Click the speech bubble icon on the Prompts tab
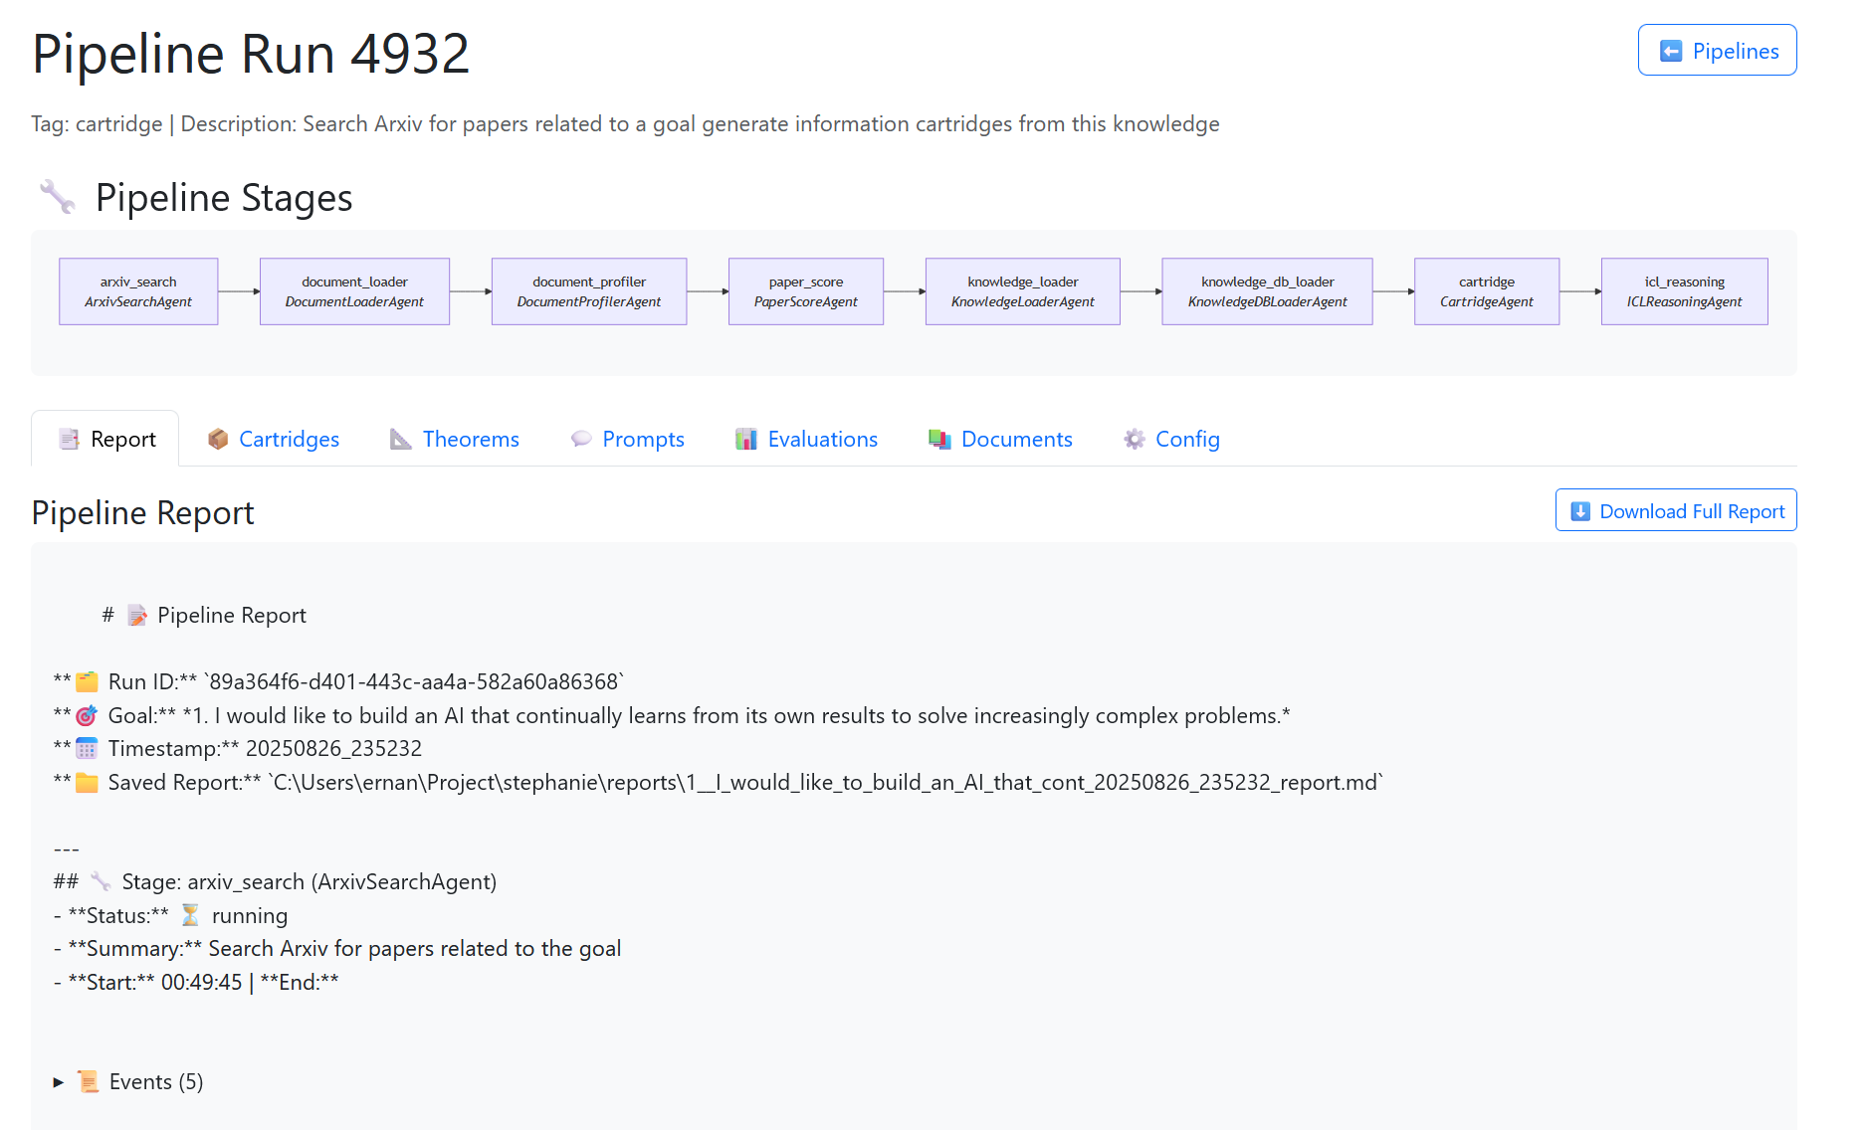Screen dimensions: 1868x1130 [581, 439]
